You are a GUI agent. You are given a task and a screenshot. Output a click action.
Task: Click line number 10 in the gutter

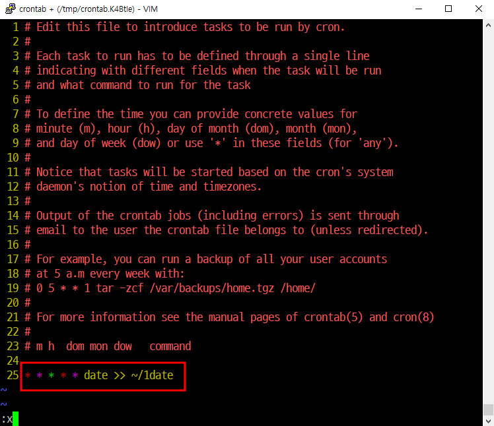(13, 158)
